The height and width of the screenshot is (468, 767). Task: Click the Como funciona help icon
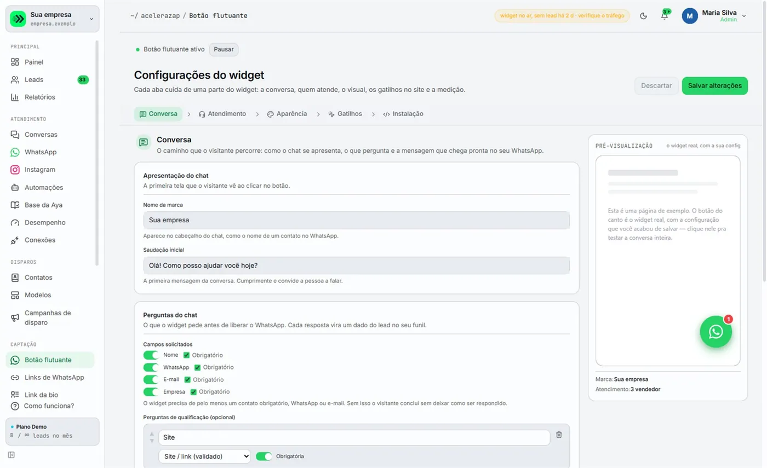coord(15,406)
